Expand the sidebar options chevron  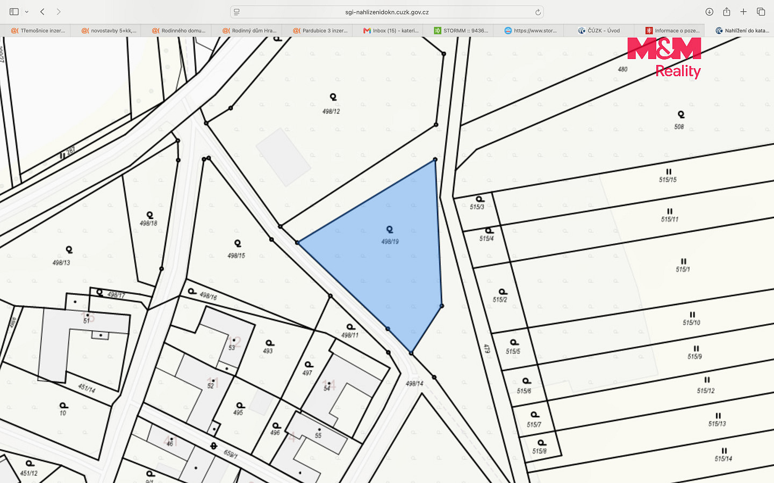point(26,12)
